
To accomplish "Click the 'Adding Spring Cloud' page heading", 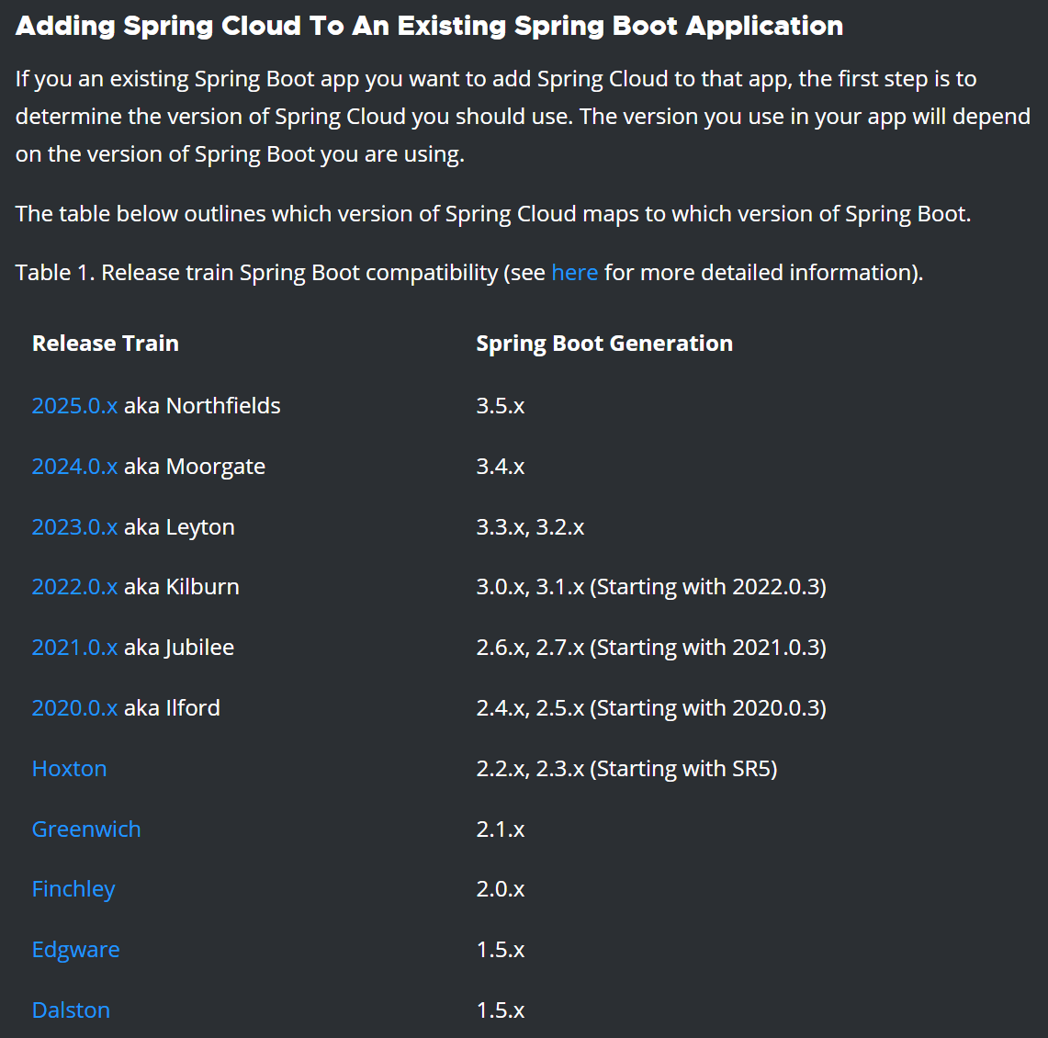I will [429, 26].
